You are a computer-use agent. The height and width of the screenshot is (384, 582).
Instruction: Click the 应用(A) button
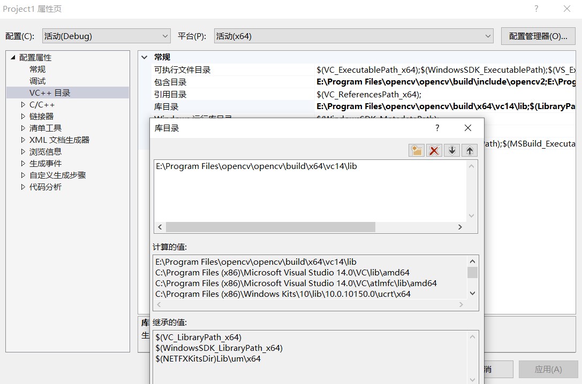pyautogui.click(x=547, y=369)
